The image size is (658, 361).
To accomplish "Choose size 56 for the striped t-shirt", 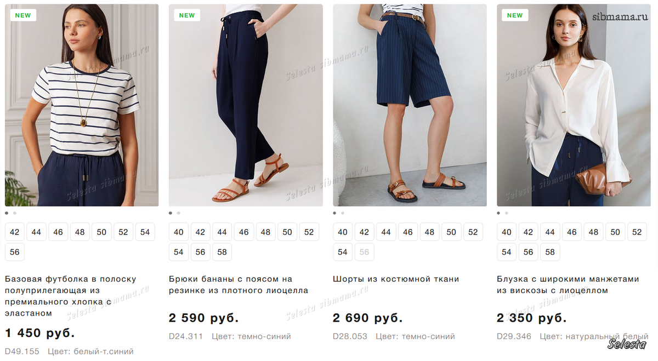I will [15, 252].
